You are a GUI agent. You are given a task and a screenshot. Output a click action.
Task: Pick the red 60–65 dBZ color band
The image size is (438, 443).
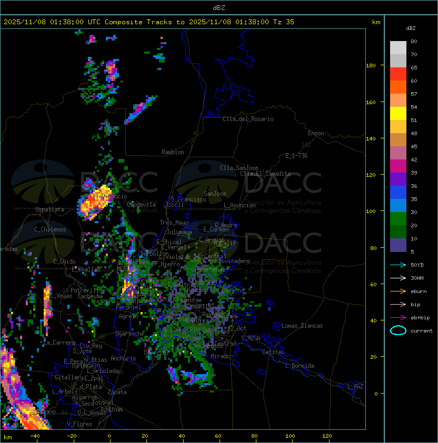pyautogui.click(x=398, y=74)
